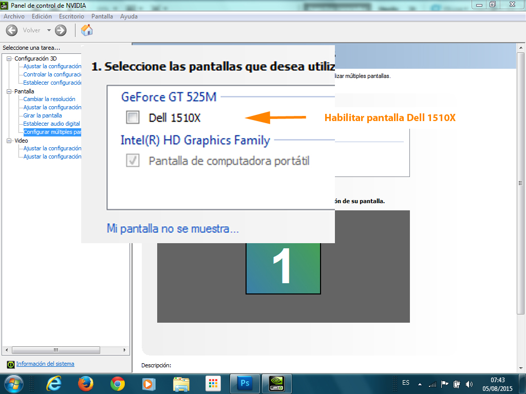
Task: Click the vertical scrollbar up arrow
Action: click(521, 48)
